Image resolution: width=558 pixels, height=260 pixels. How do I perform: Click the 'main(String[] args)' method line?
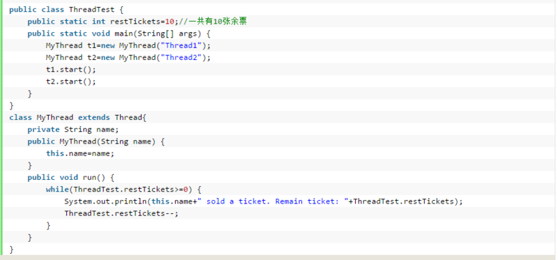(x=119, y=33)
